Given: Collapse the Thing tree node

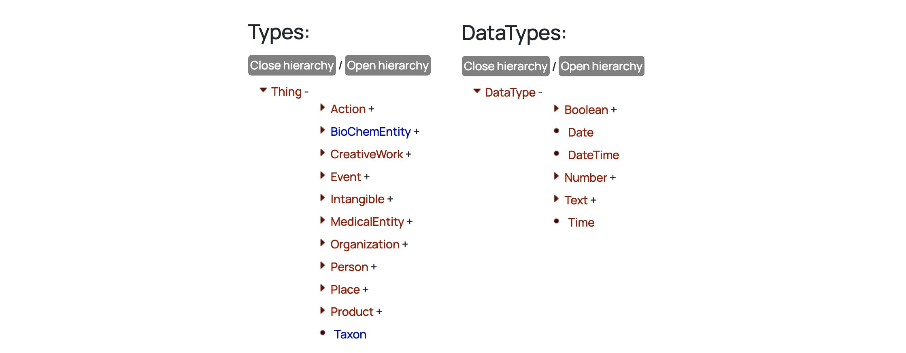Looking at the screenshot, I should click(x=263, y=90).
